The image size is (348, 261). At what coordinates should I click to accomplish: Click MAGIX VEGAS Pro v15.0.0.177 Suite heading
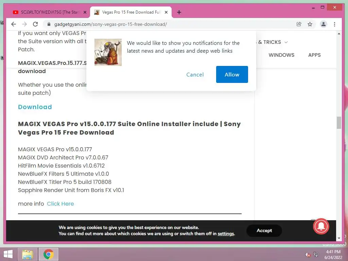(129, 128)
